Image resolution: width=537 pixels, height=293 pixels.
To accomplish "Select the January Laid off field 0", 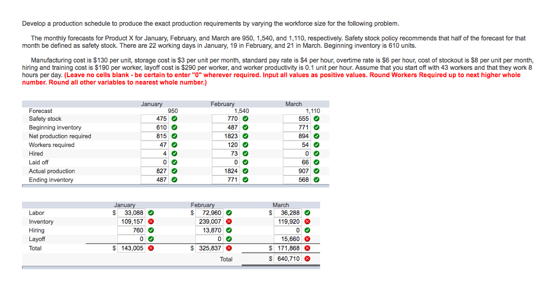I will click(x=155, y=162).
